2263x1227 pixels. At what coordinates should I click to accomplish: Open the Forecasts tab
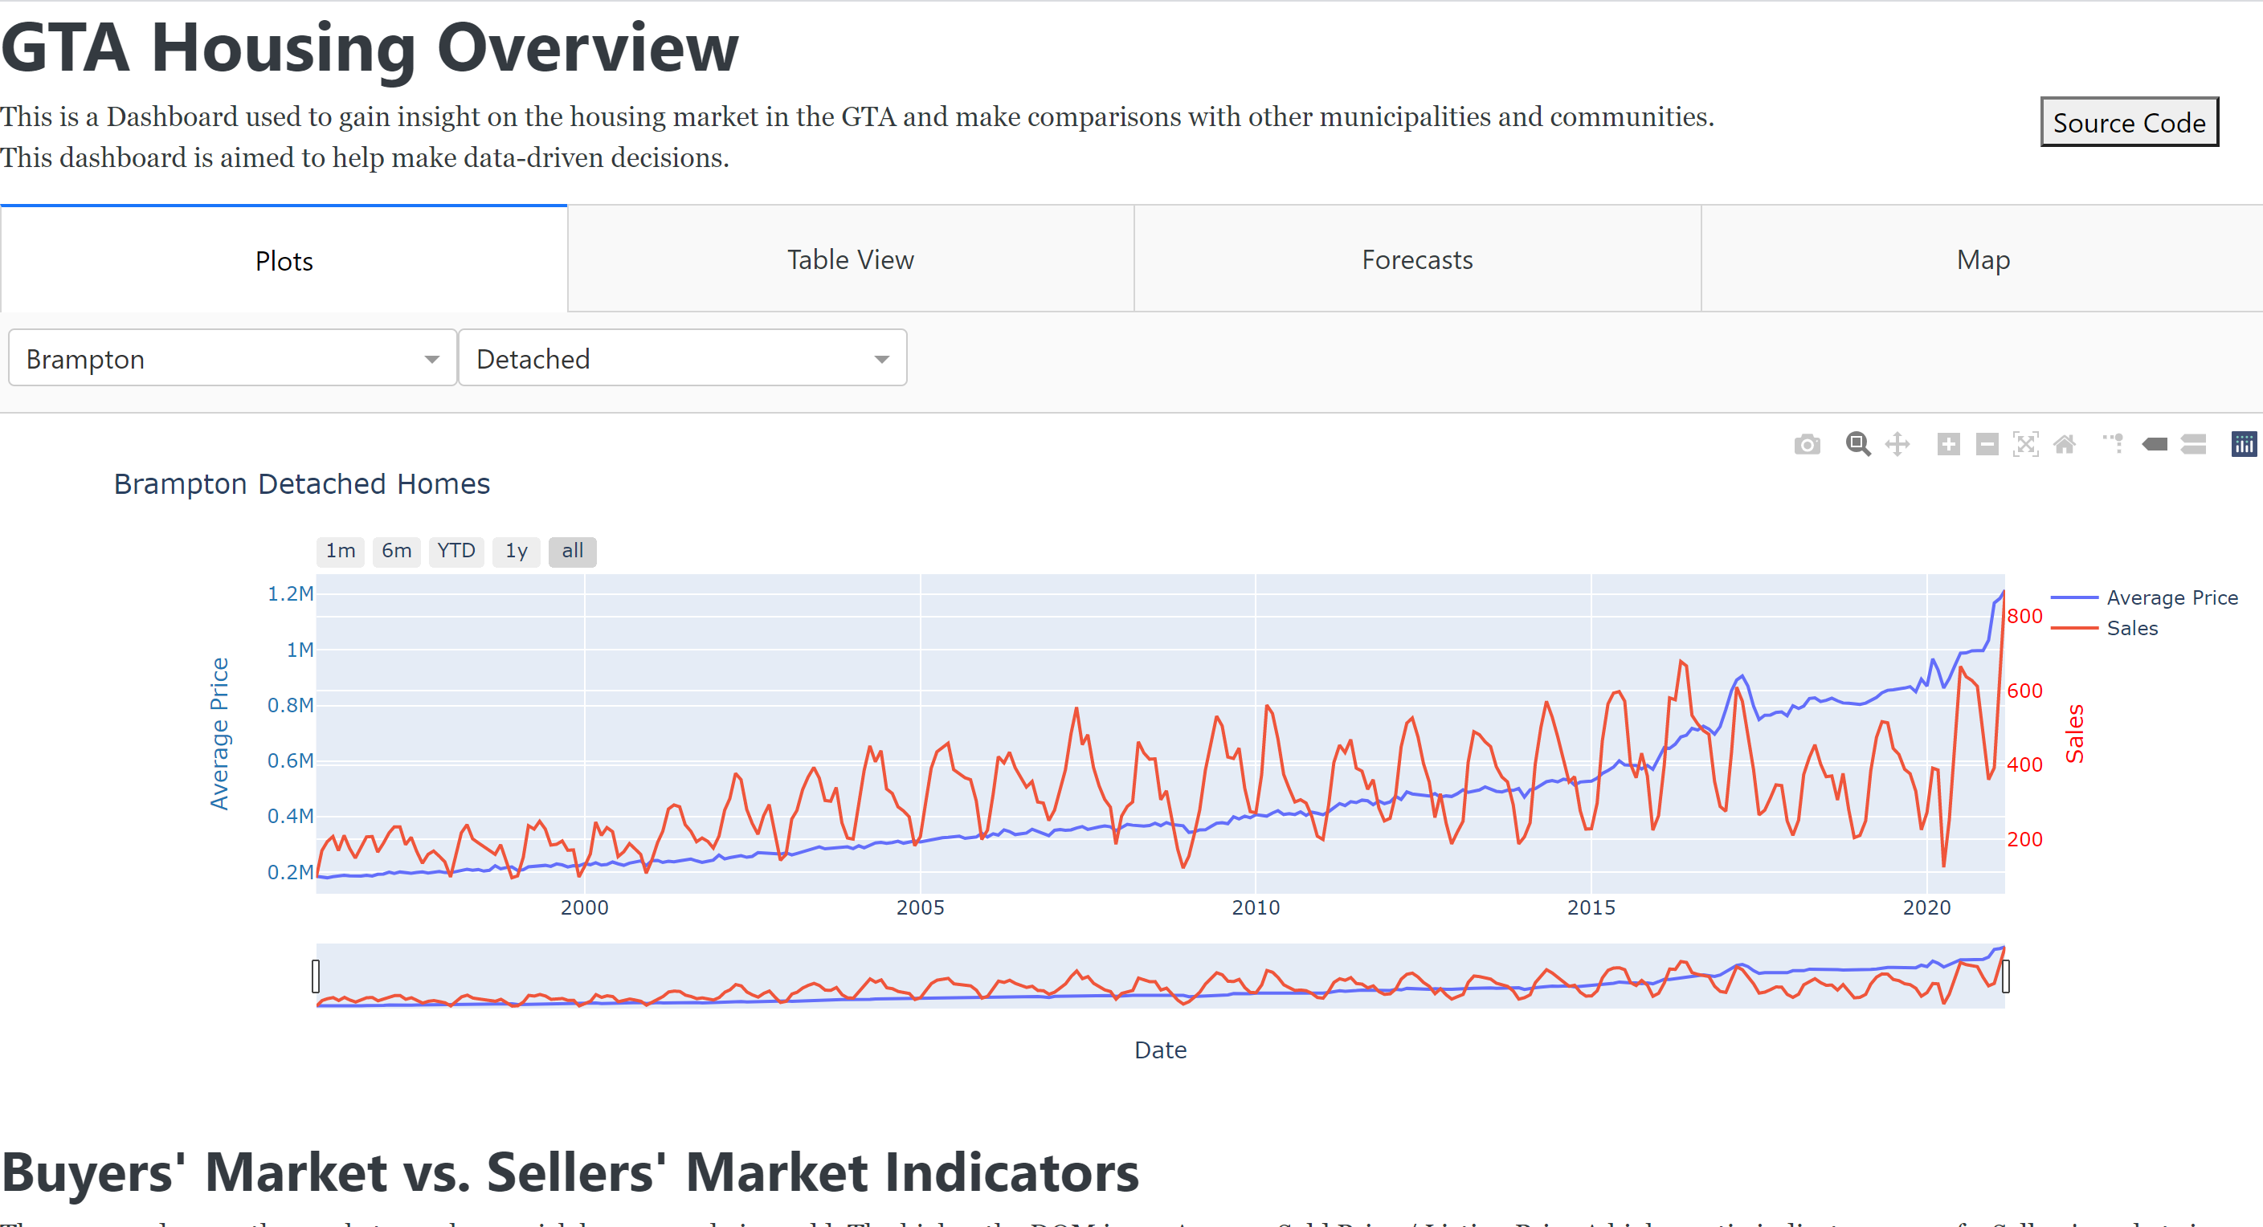(x=1416, y=260)
